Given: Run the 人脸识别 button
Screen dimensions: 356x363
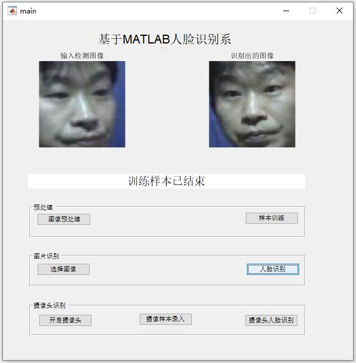Looking at the screenshot, I should coord(273,269).
